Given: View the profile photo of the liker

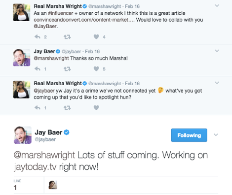Looking at the screenshot, I should point(53,185).
